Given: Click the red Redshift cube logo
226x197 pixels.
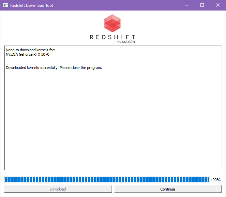Looking at the screenshot, I should point(112,23).
